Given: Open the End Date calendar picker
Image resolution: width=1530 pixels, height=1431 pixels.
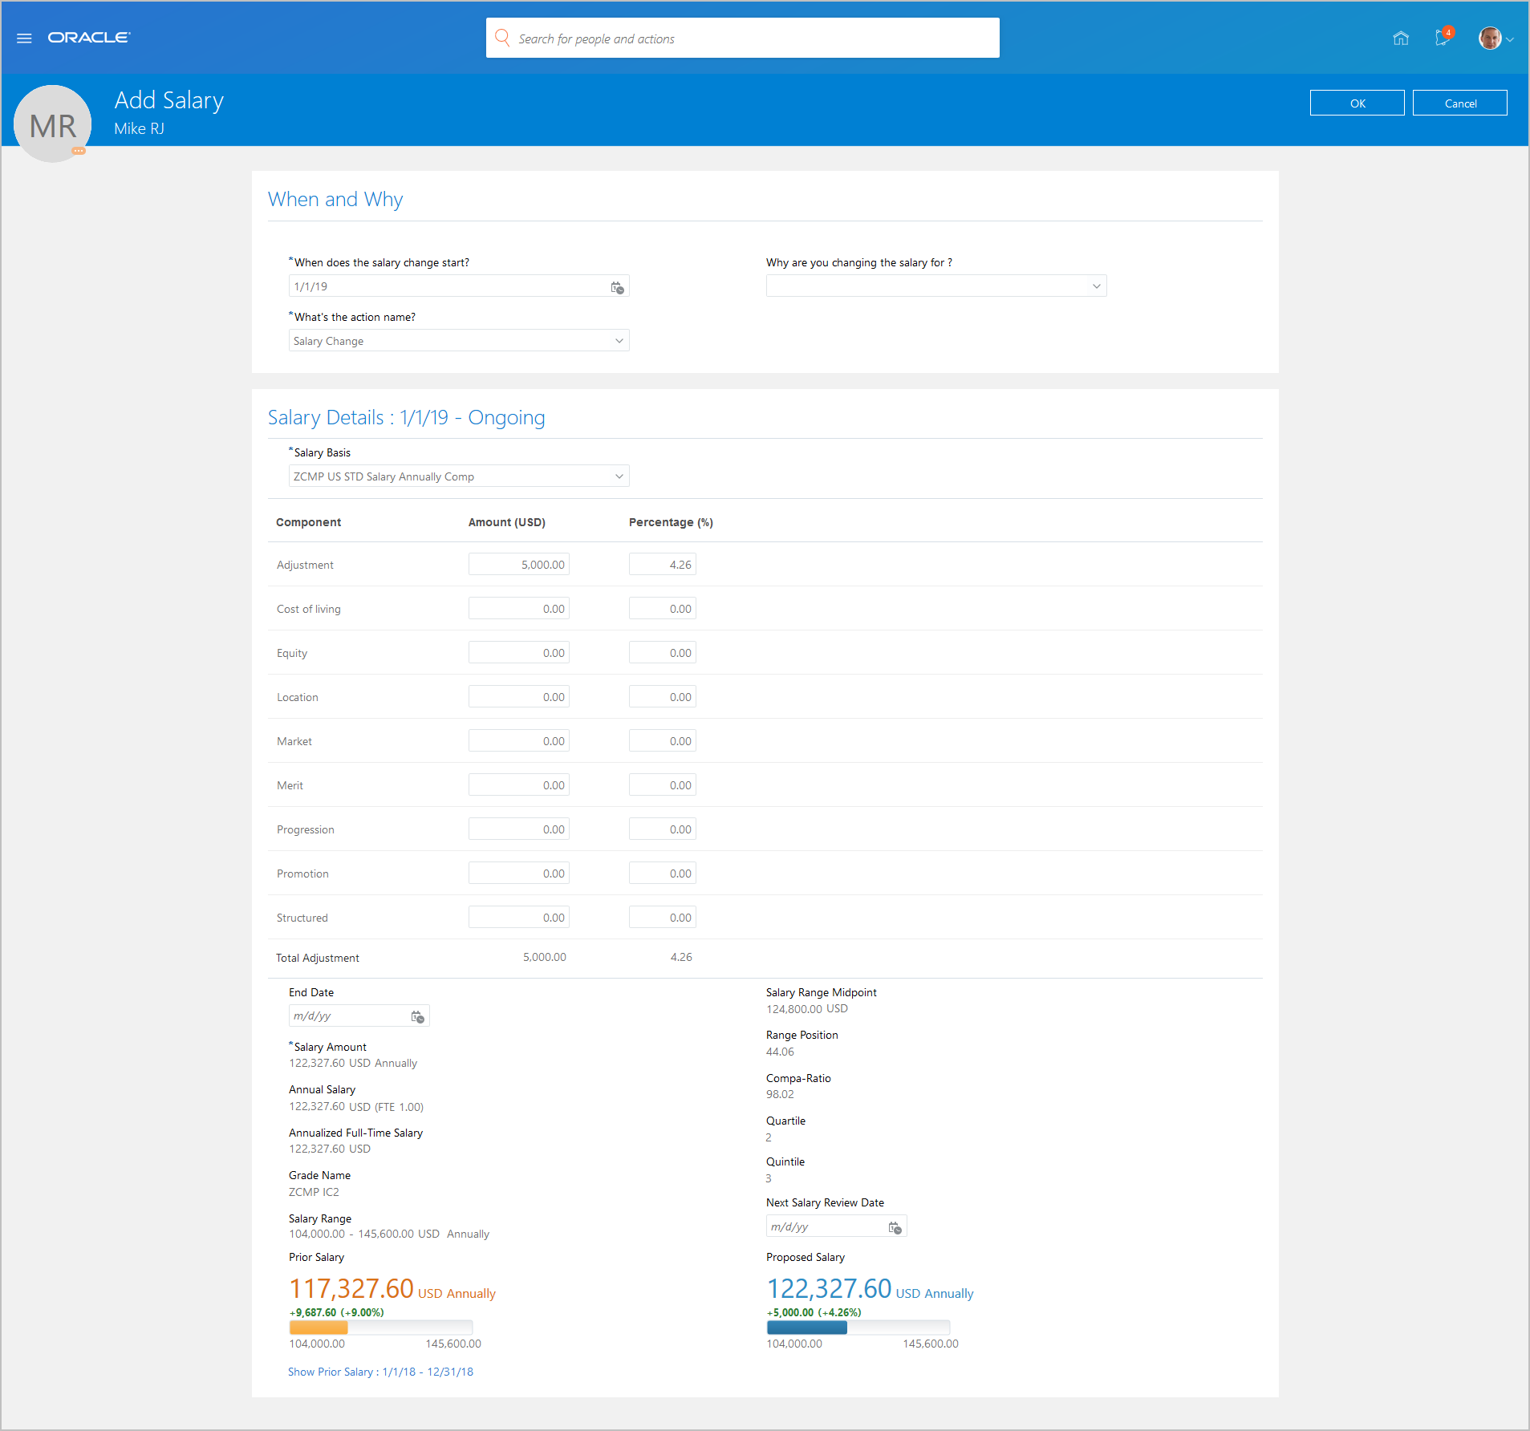Looking at the screenshot, I should pyautogui.click(x=417, y=1016).
